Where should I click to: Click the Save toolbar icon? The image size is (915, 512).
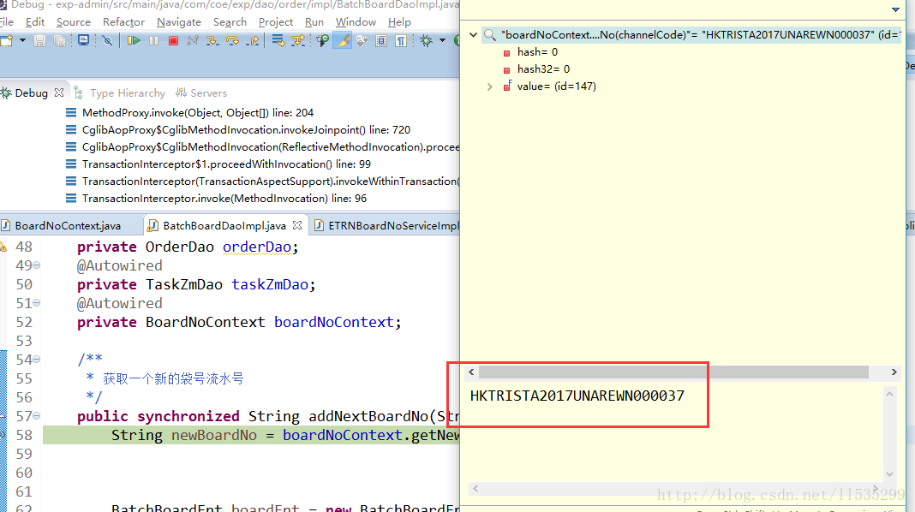click(39, 40)
